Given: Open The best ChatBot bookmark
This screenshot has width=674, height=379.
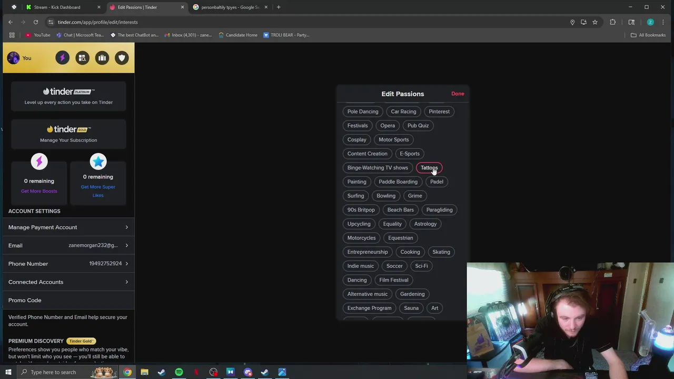Looking at the screenshot, I should 134,35.
